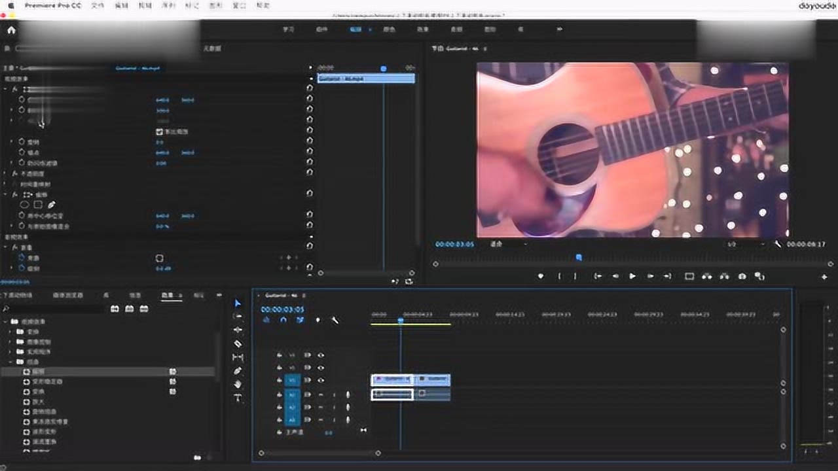Toggle snap magnet in timeline
This screenshot has height=471, width=838.
click(x=283, y=320)
